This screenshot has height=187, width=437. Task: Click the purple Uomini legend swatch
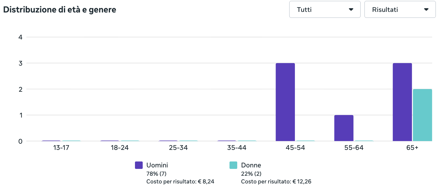click(139, 165)
